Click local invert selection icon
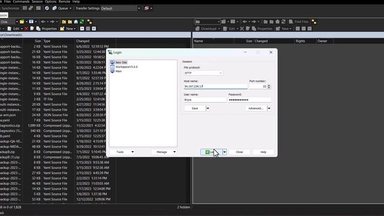384x216 pixels. point(94,29)
